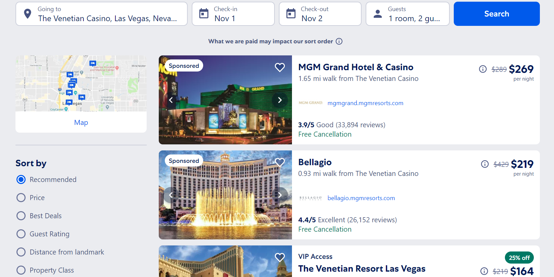This screenshot has width=554, height=277.
Task: Sort results by Price
Action: tap(31, 198)
